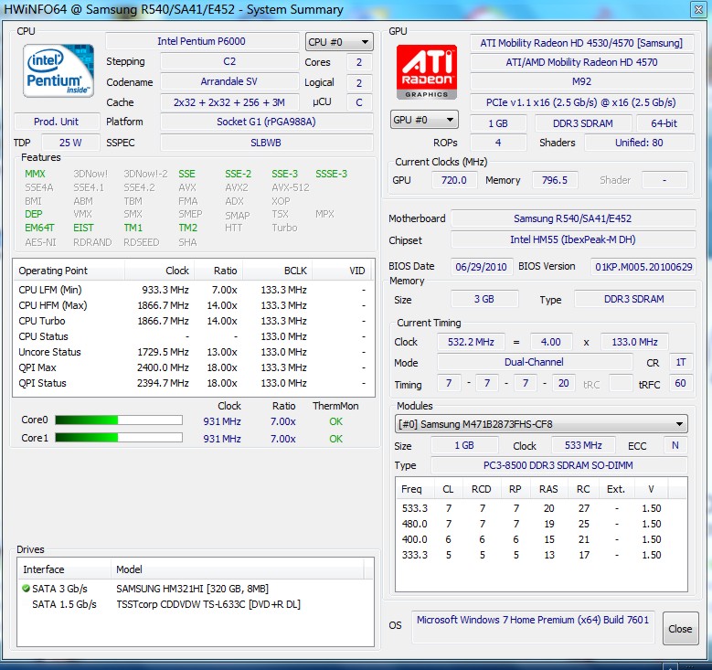The width and height of the screenshot is (712, 670).
Task: Click the Socket G1 (rPGA988A) platform field
Action: 267,122
